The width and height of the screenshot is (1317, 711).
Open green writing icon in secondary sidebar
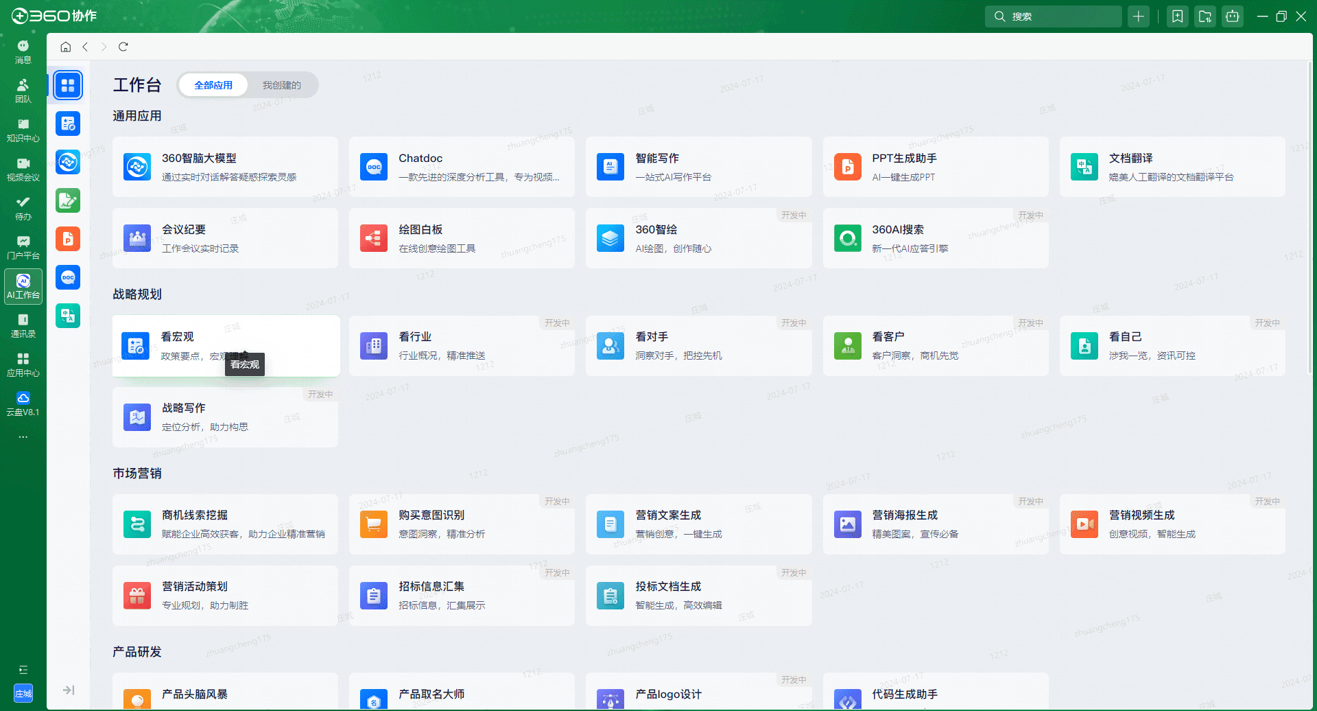coord(68,201)
